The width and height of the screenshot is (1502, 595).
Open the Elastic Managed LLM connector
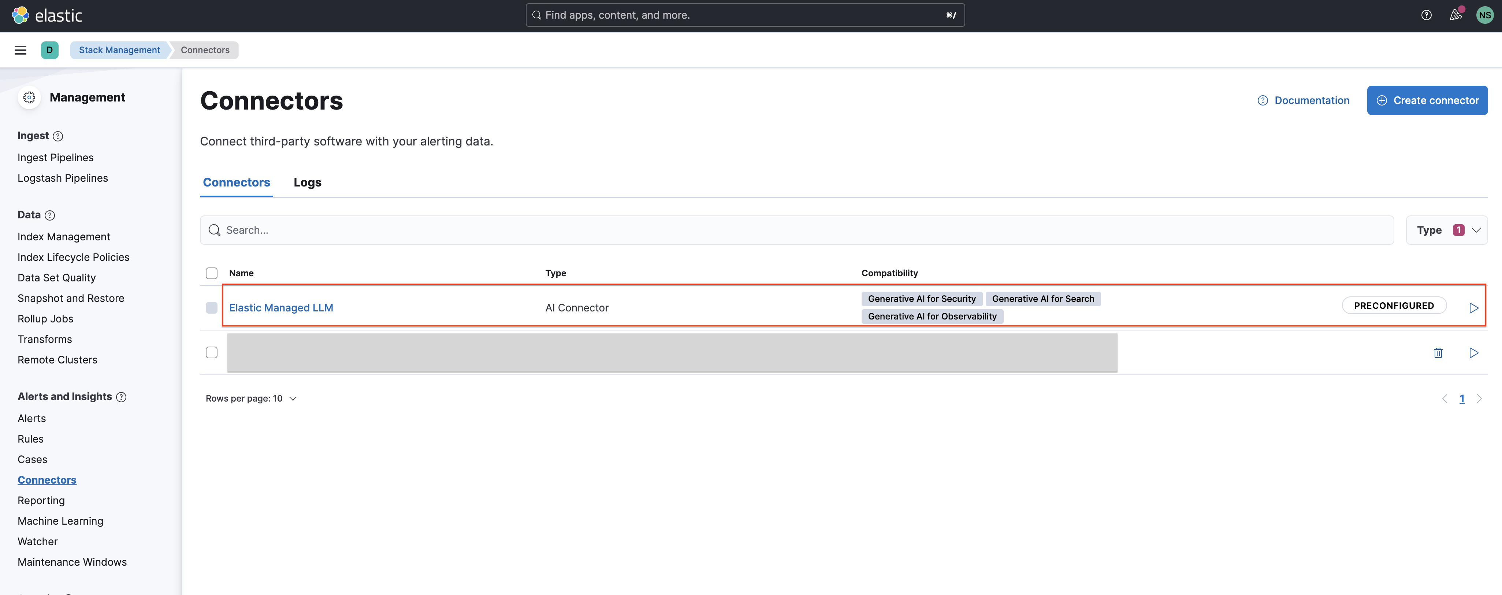point(281,308)
